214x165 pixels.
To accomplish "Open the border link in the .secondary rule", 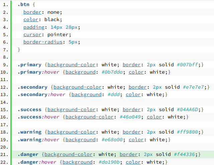I will point(138,87).
